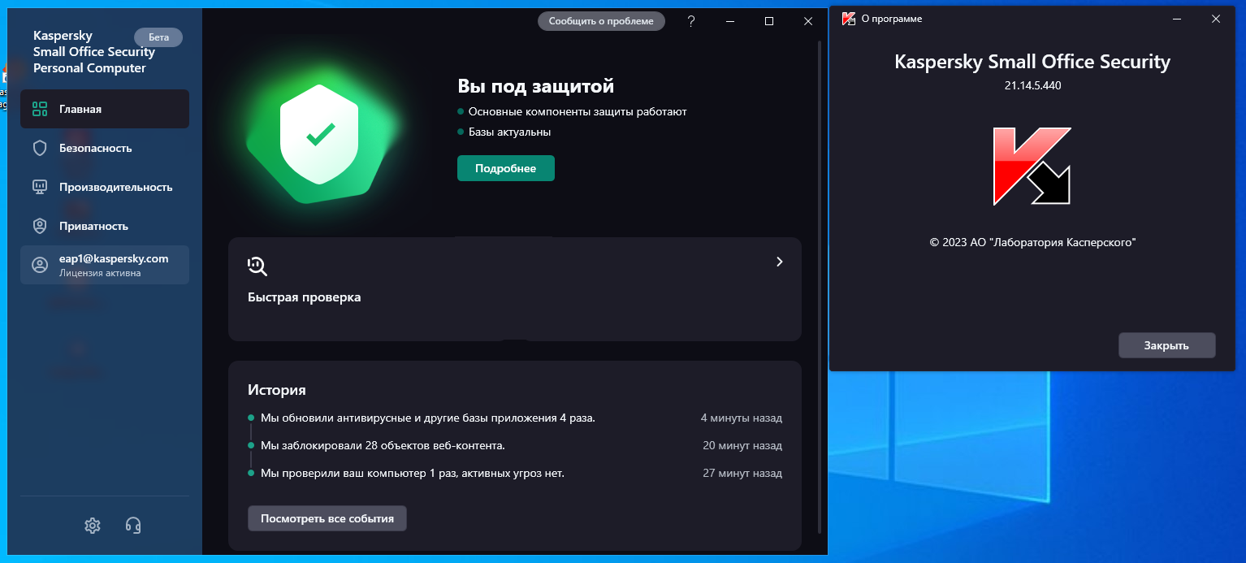Open Посмотреть все события

[327, 518]
